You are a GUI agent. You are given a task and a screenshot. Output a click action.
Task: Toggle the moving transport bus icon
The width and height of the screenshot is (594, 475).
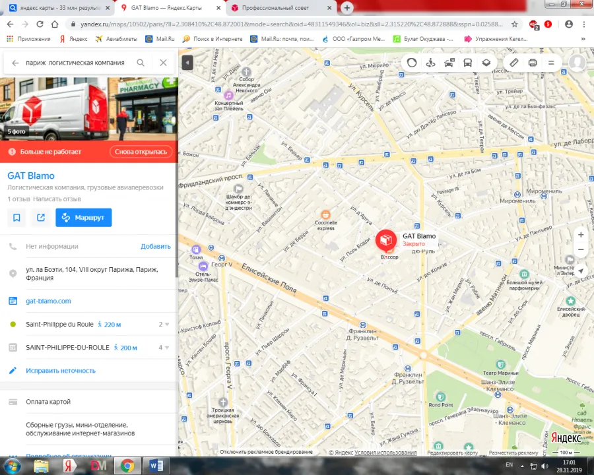467,63
